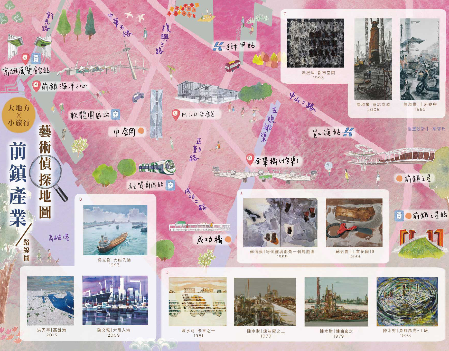
Task: Click the 中鋼 label
Action: click(125, 132)
